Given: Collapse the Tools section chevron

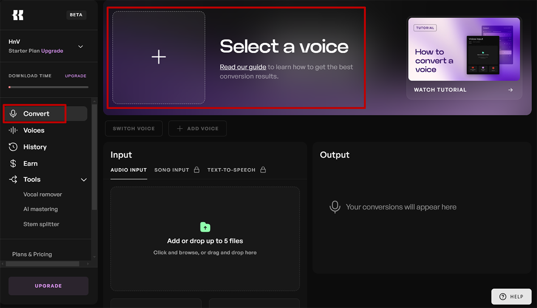Looking at the screenshot, I should (x=83, y=180).
